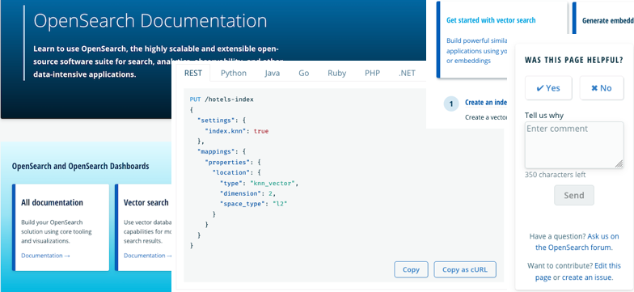Select the Ruby tab

tap(336, 73)
